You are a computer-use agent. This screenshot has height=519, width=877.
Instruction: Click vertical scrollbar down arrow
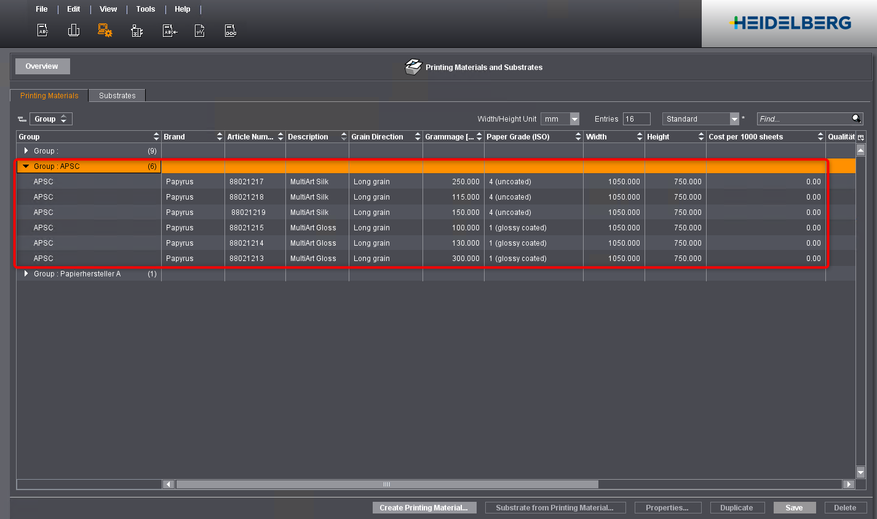coord(861,472)
